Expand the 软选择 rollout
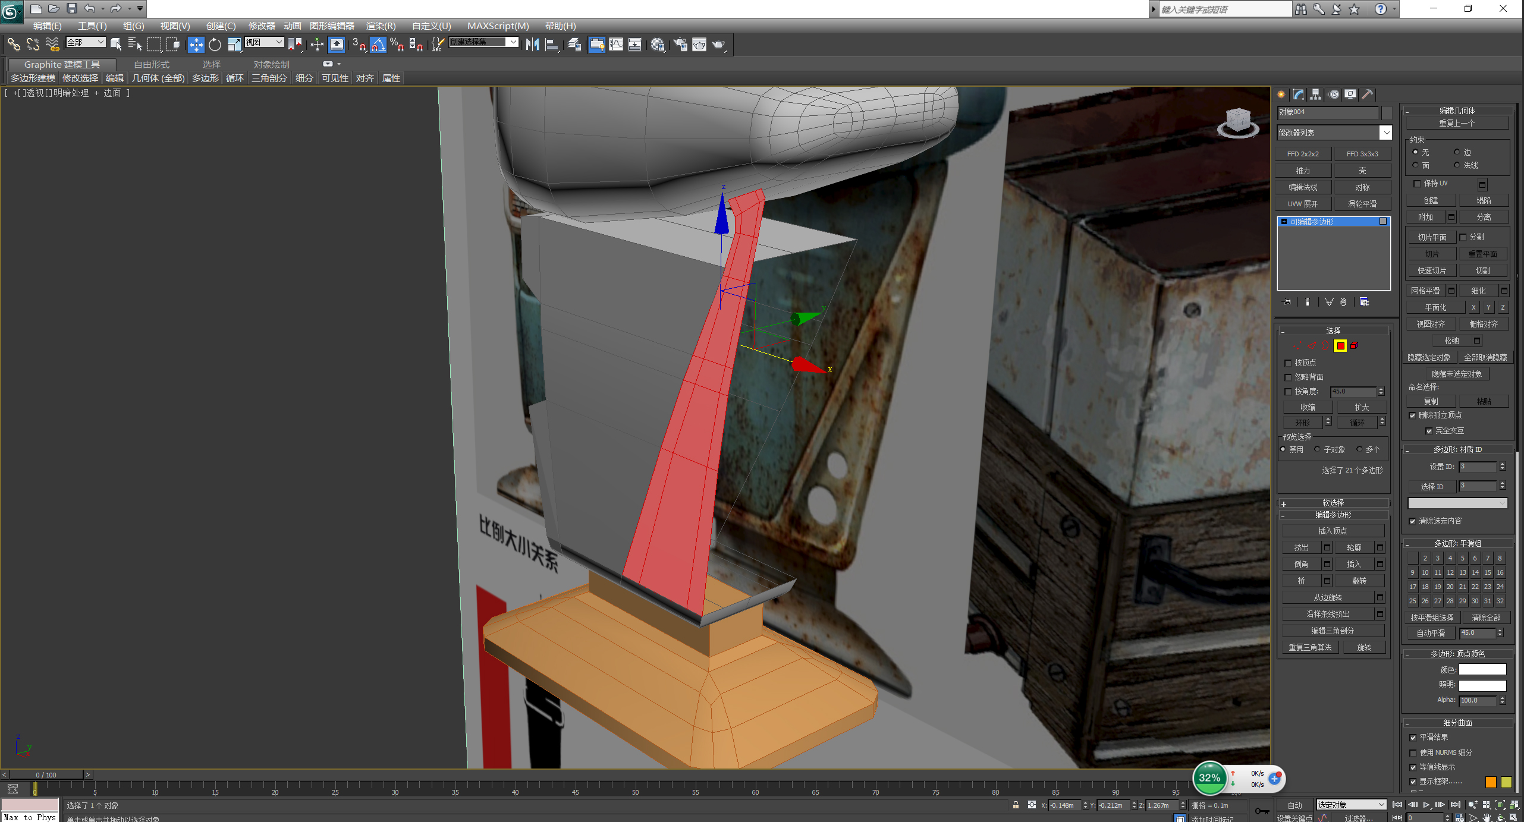 (1333, 503)
